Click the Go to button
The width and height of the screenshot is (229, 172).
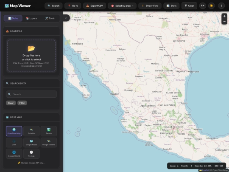[73, 6]
